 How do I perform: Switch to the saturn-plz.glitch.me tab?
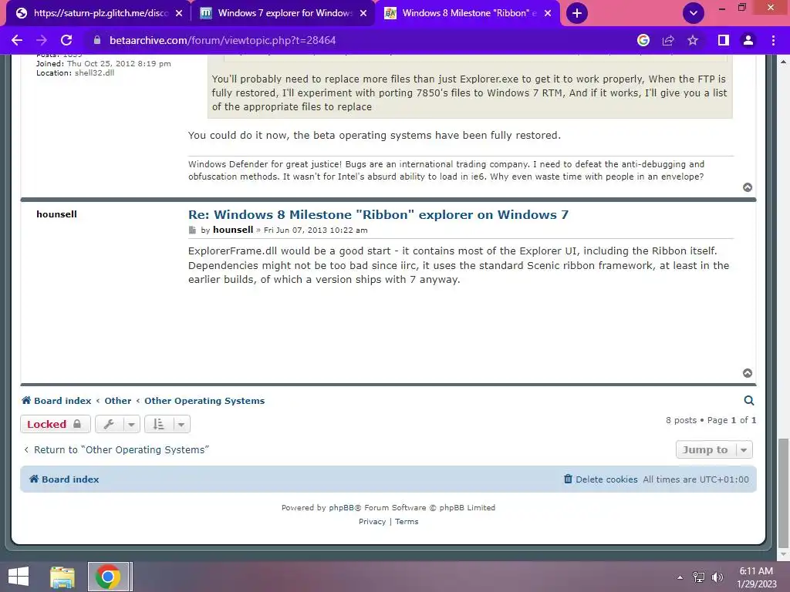coord(98,13)
